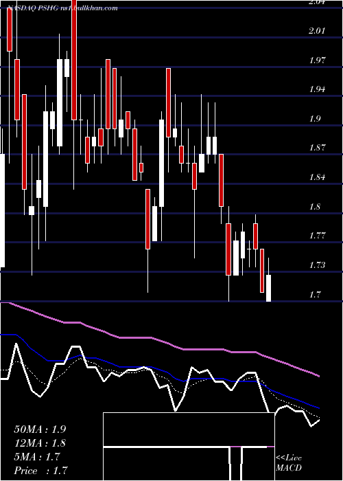The image size is (343, 481).
Task: Click the Price : 1.7 readout
Action: [x=40, y=470]
